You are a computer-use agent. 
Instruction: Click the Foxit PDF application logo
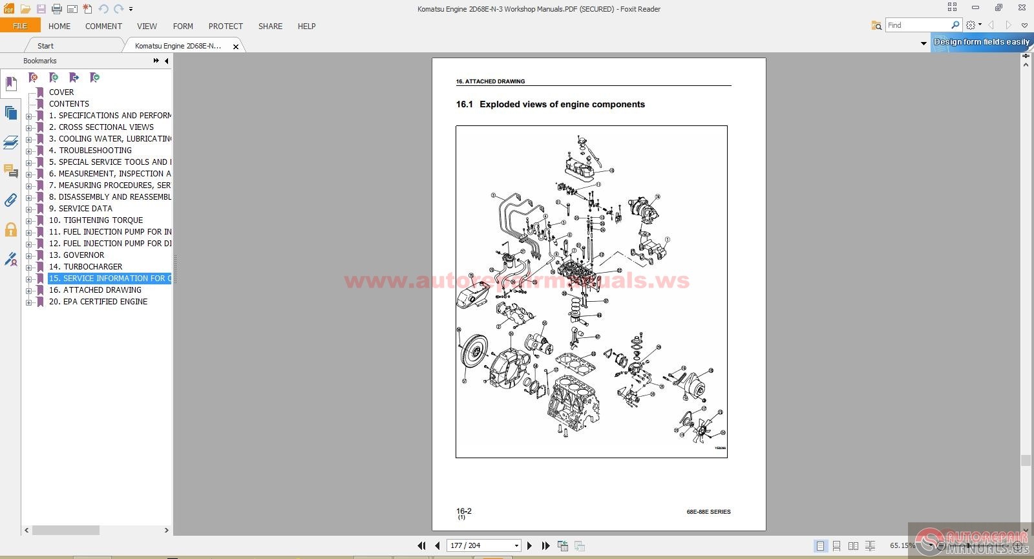pyautogui.click(x=9, y=9)
